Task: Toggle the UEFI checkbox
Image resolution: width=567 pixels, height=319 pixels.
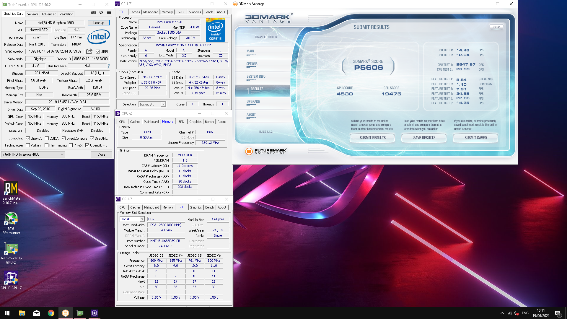Action: [98, 51]
